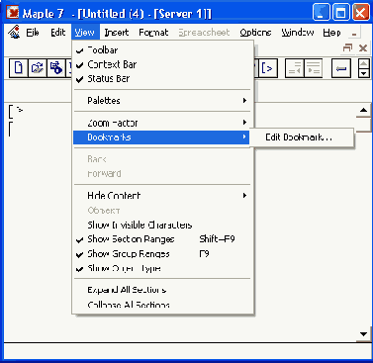Click the worksheet scrollbar up arrow
373x363 pixels.
coord(363,110)
